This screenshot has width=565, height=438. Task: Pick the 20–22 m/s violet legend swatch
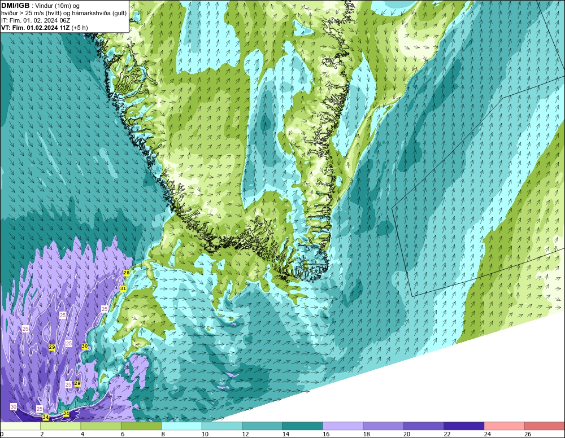(x=424, y=426)
